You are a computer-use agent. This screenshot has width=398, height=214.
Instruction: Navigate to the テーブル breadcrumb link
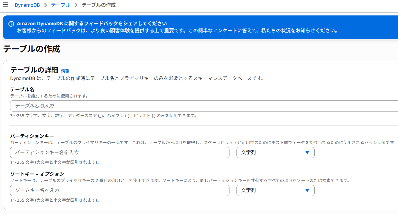(61, 5)
